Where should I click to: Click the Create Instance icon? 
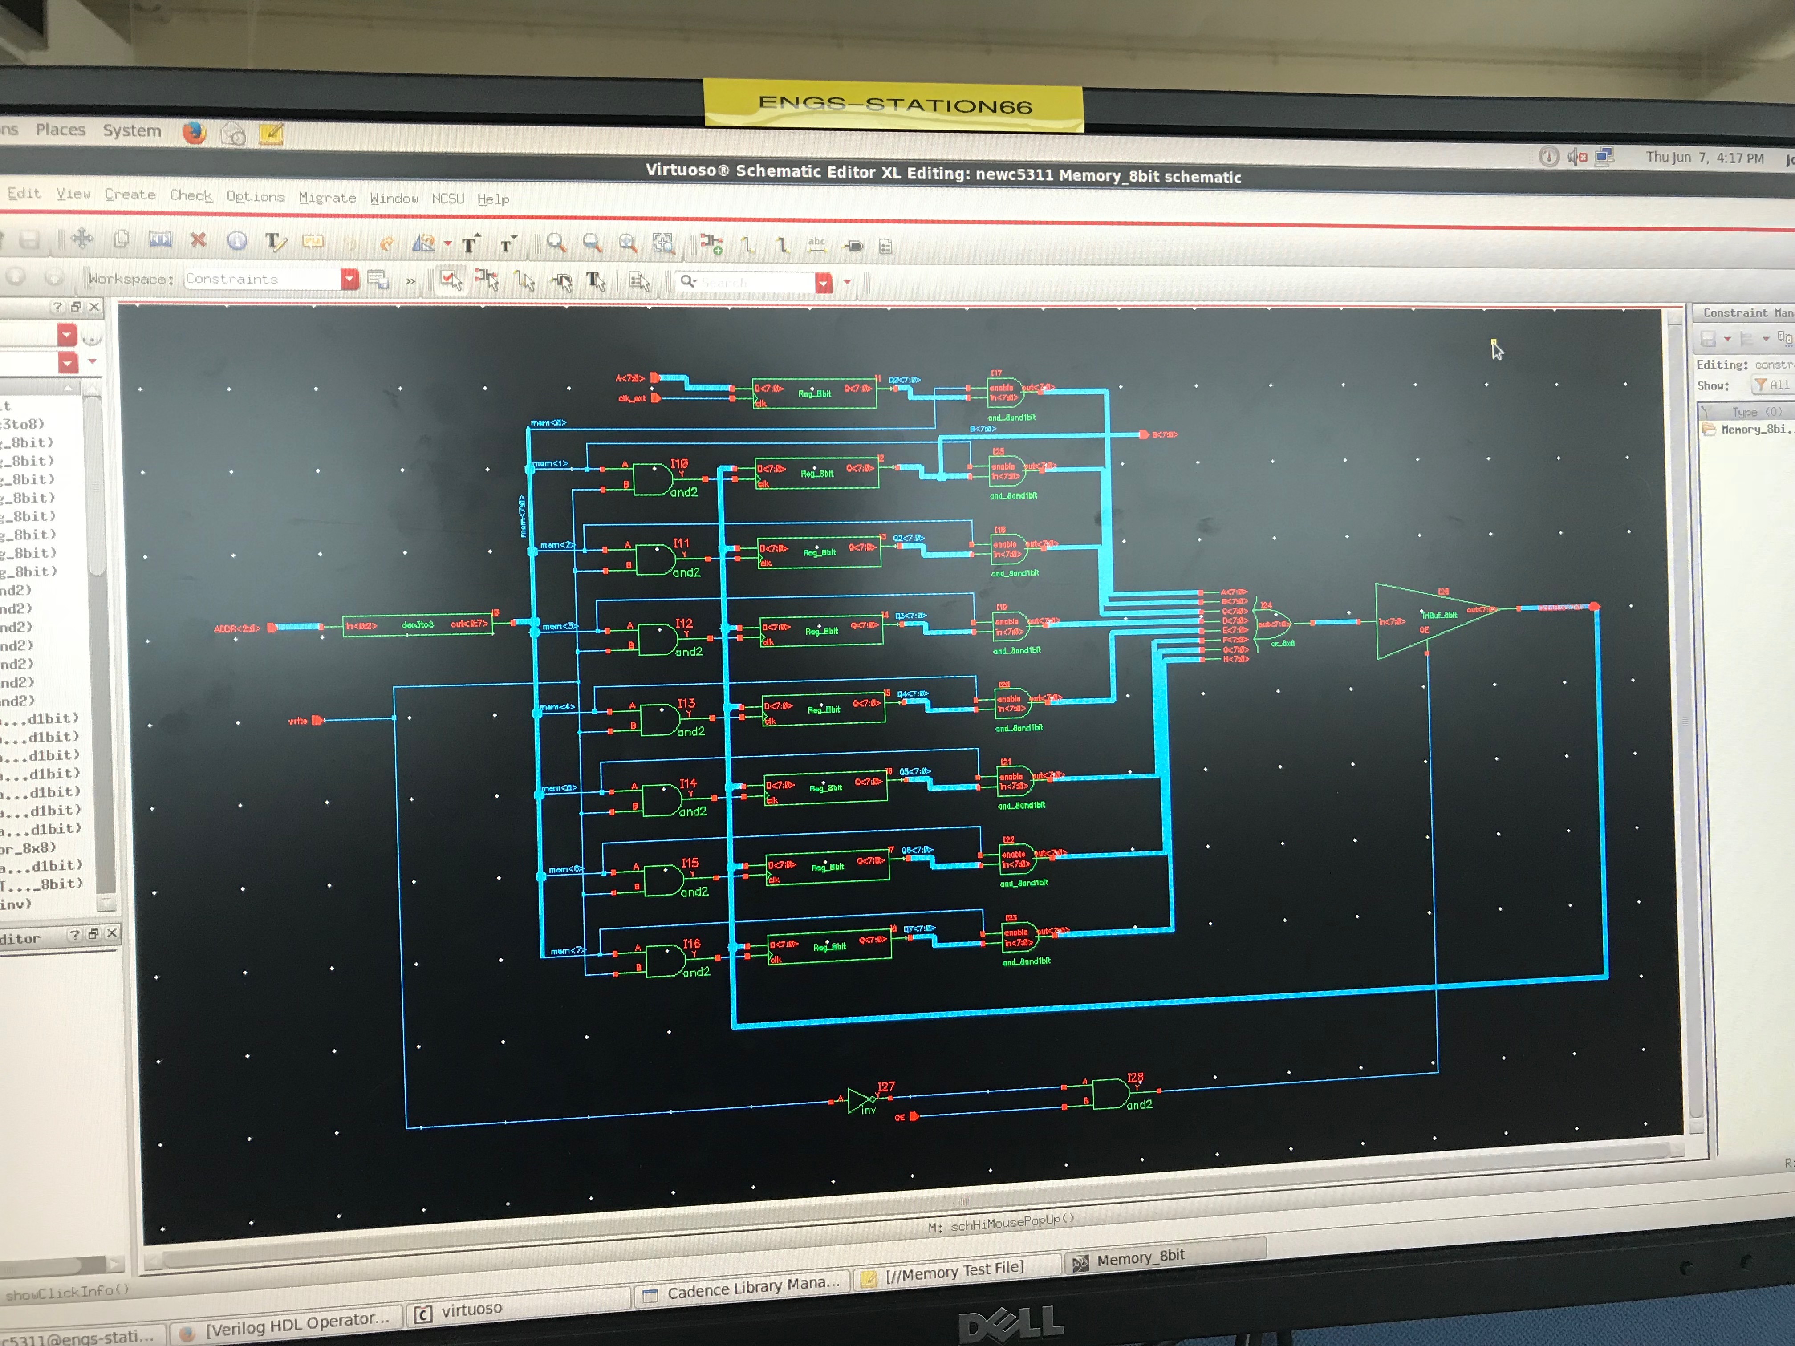tap(712, 244)
